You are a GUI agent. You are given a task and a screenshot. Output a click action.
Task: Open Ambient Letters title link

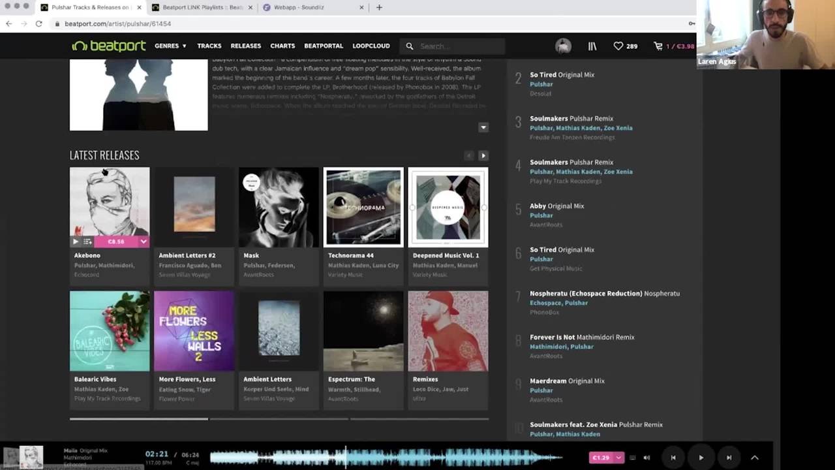point(267,379)
